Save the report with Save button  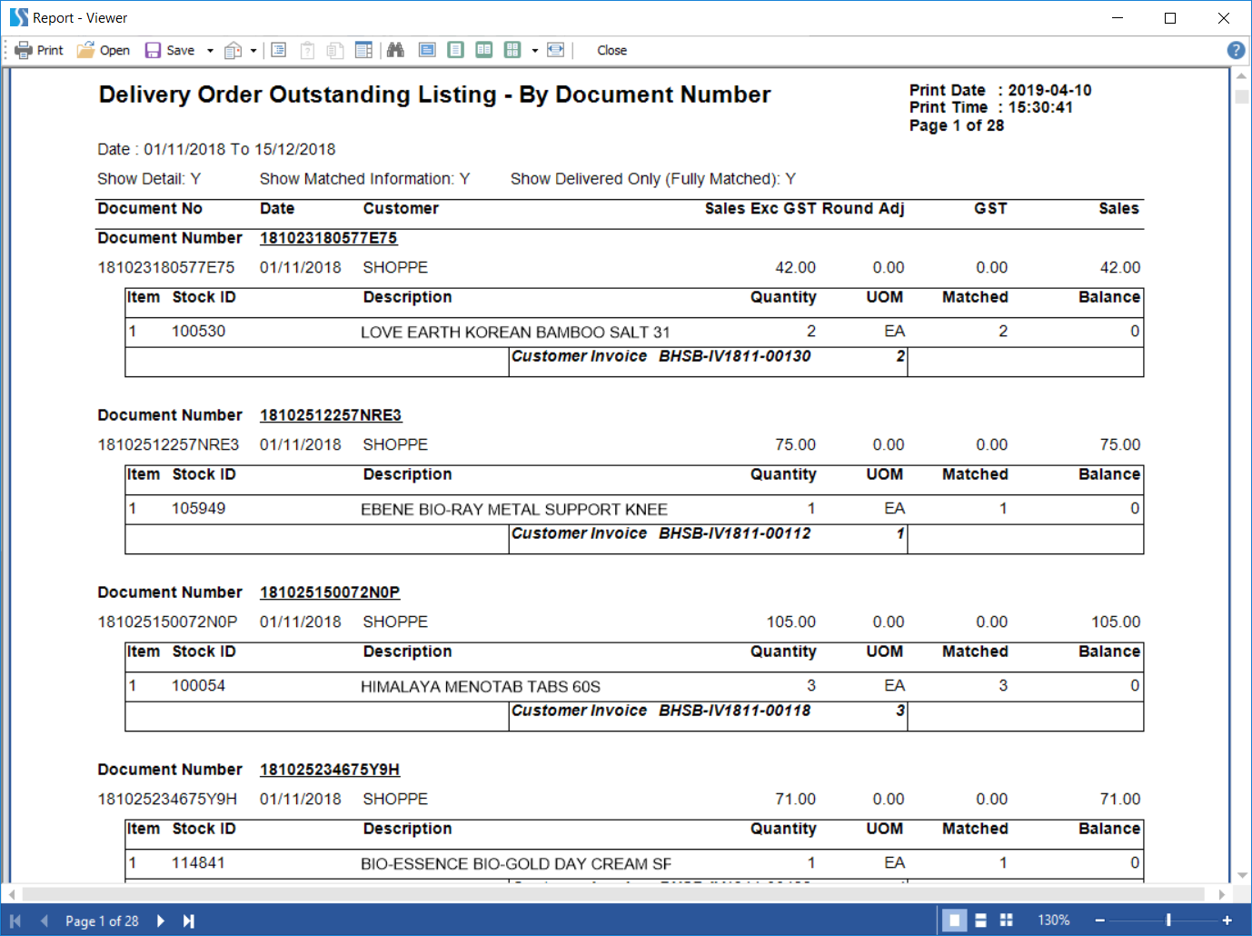[170, 50]
